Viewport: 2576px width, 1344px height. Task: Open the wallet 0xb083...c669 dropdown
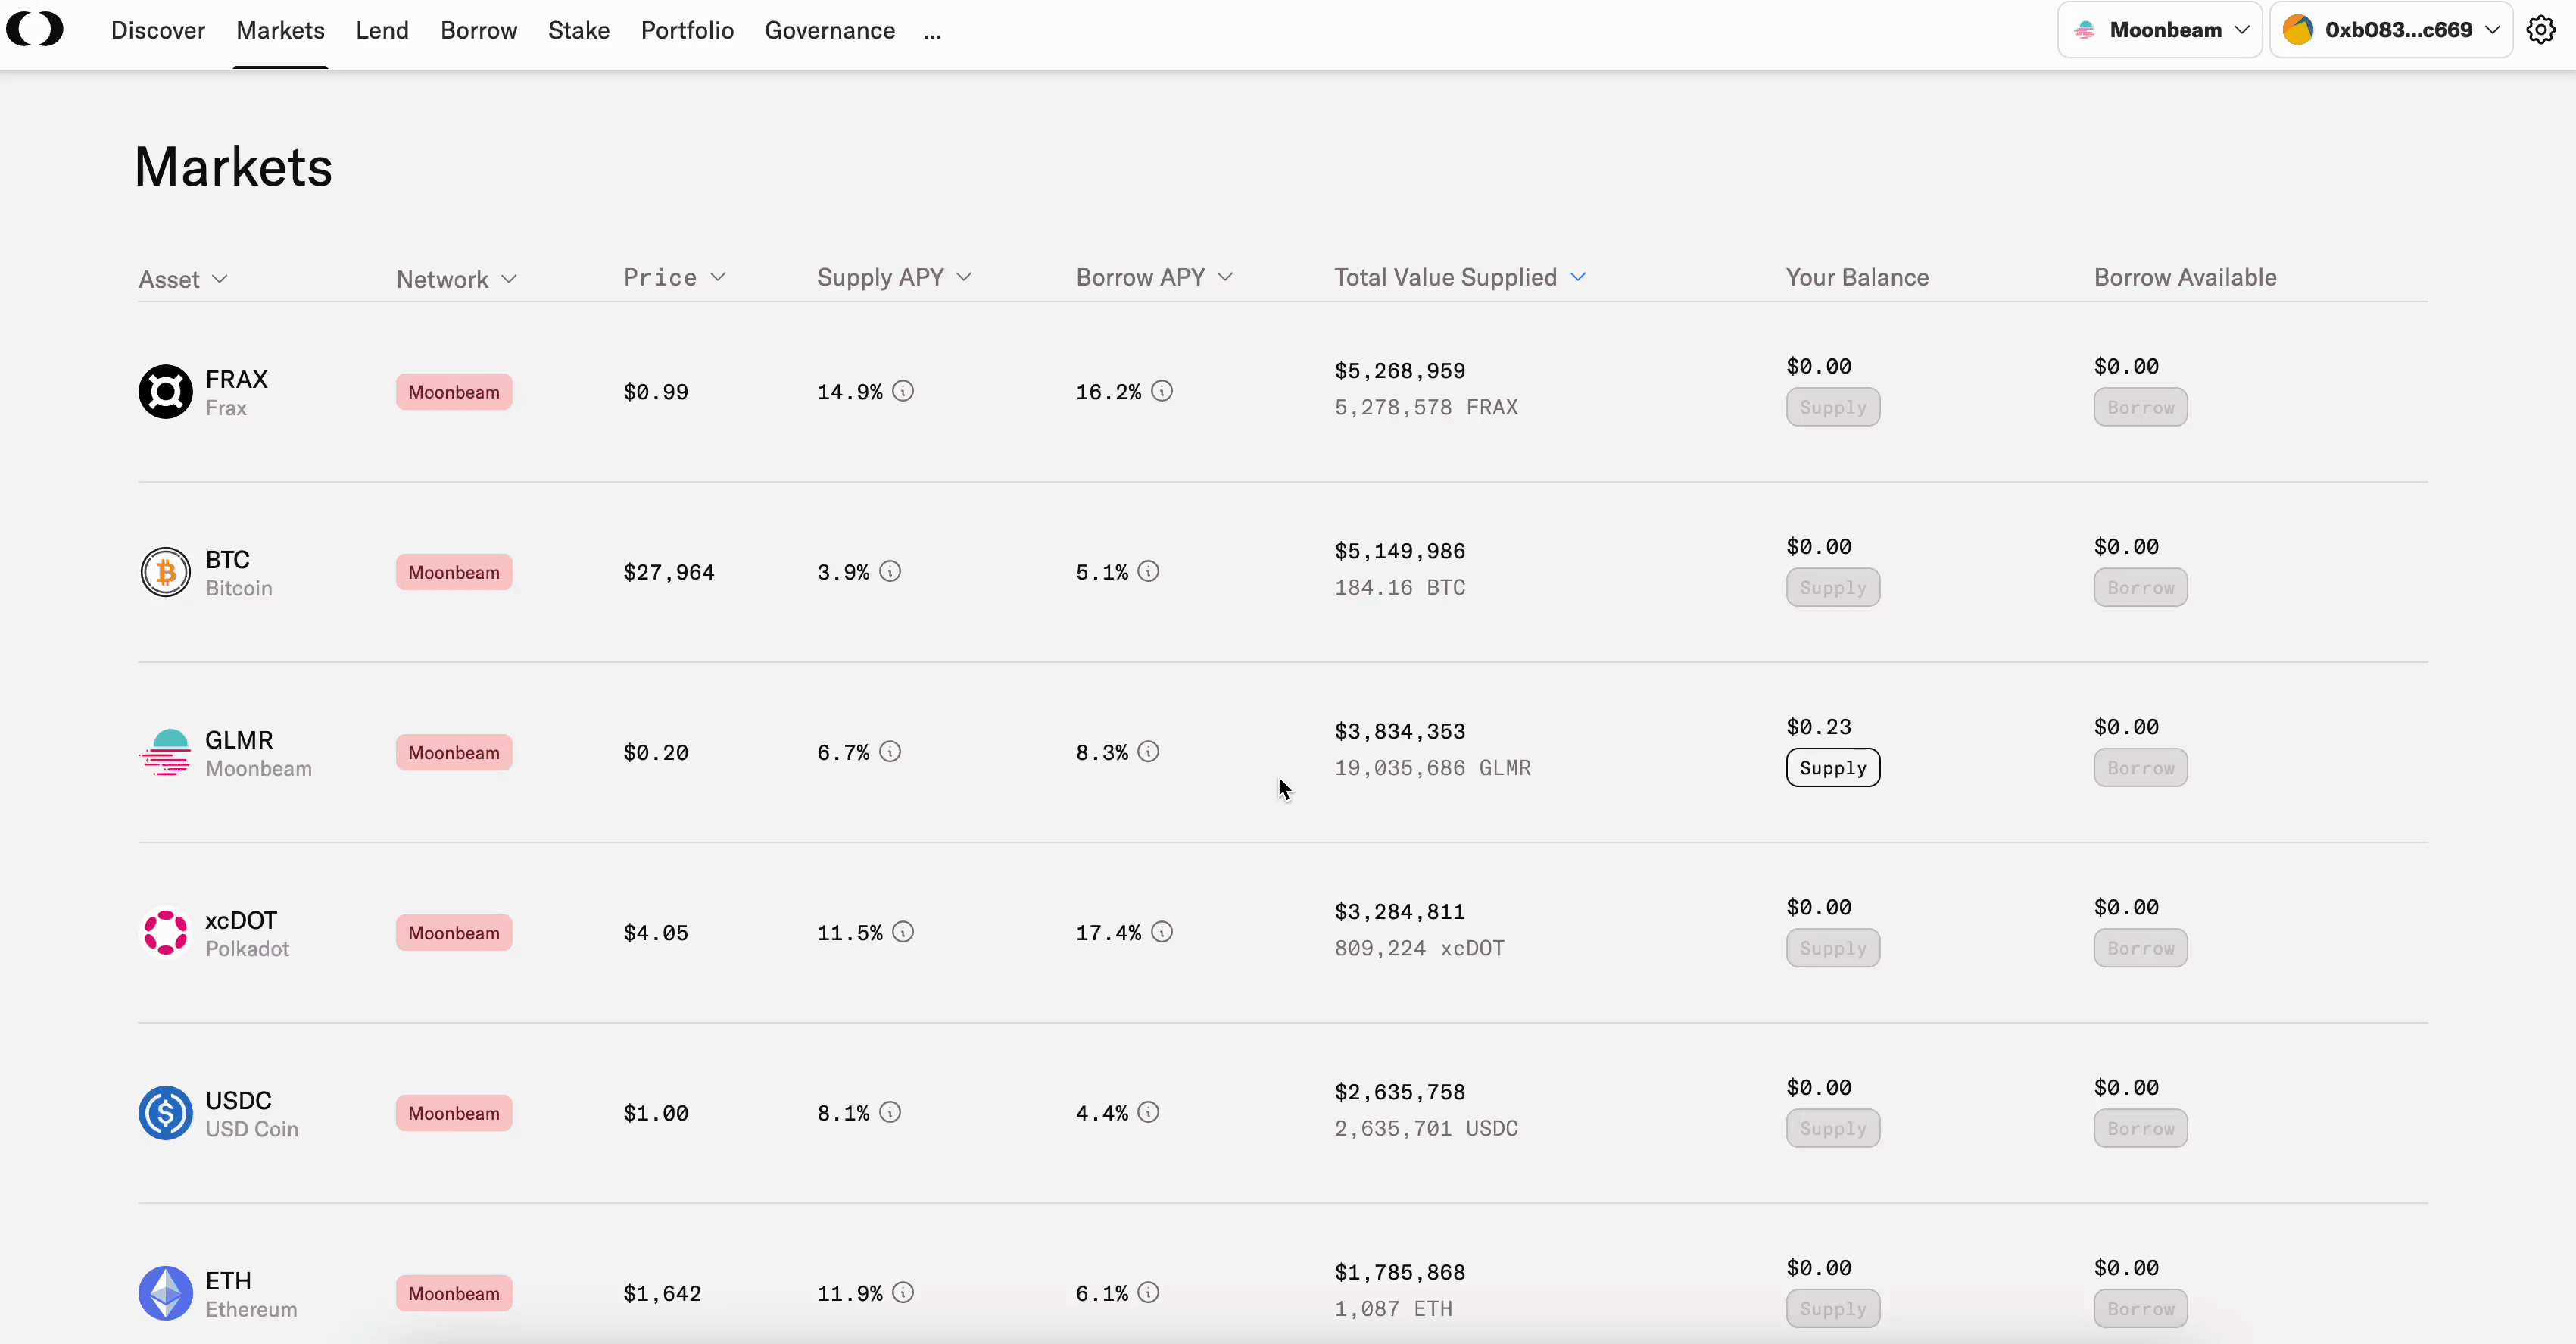coord(2391,30)
